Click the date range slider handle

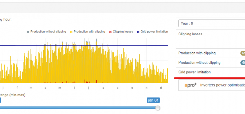(158, 108)
